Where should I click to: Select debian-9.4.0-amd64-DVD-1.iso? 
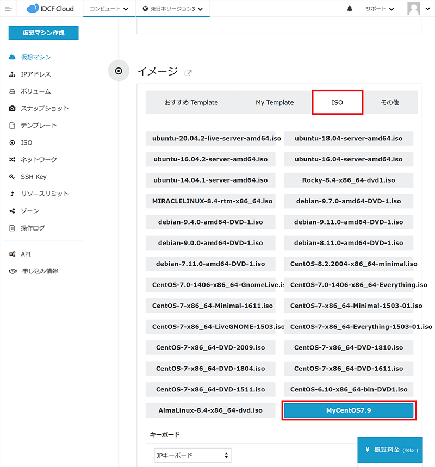(x=210, y=222)
